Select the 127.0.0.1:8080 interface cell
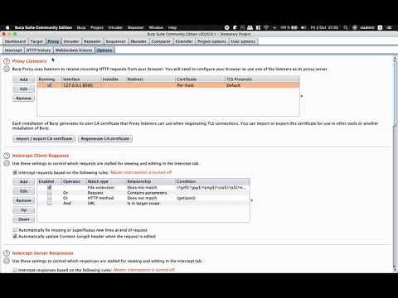 (81, 85)
